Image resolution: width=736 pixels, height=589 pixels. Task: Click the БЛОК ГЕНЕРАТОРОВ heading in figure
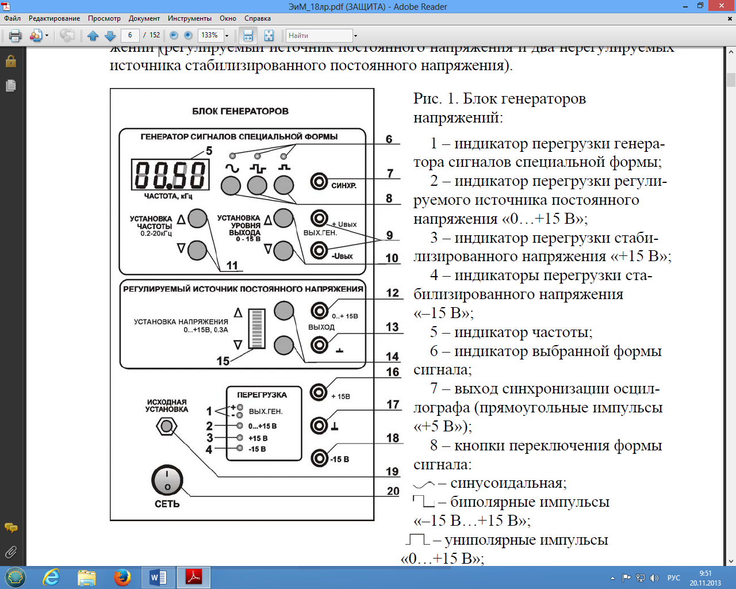tap(240, 111)
